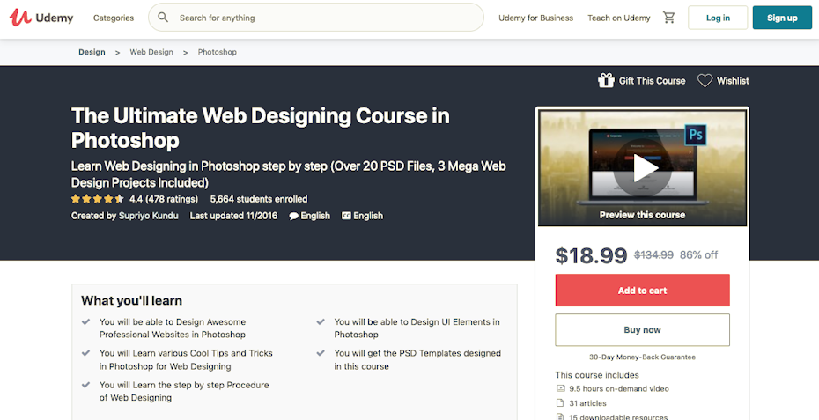
Task: Click the Wishlist heart icon
Action: coord(705,80)
